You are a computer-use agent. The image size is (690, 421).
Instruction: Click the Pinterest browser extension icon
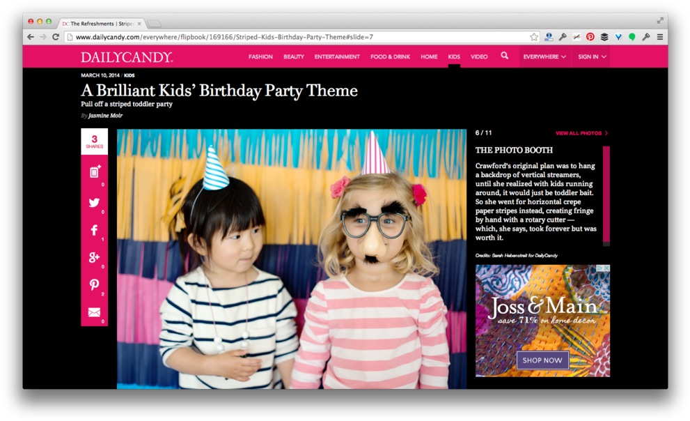(590, 37)
